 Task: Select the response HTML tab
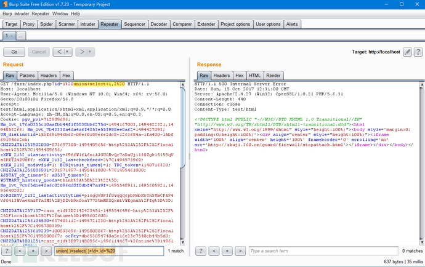255,76
